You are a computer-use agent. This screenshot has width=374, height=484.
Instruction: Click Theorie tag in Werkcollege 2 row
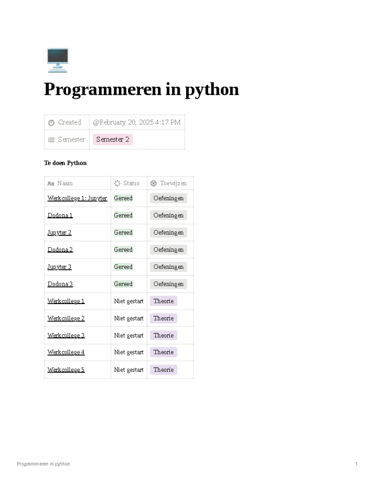tap(164, 318)
